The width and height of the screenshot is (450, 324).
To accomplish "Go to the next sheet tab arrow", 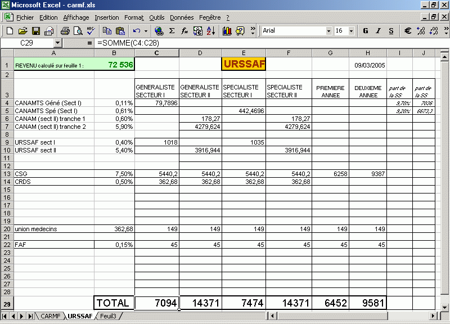I will pyautogui.click(x=21, y=316).
